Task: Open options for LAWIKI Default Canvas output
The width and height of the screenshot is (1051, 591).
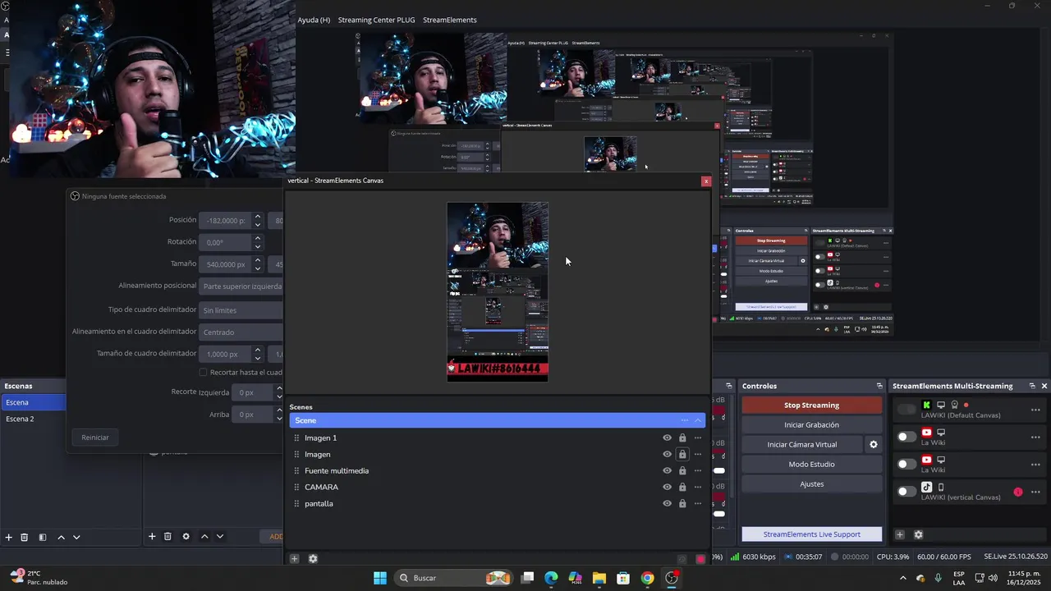Action: coord(1035,410)
